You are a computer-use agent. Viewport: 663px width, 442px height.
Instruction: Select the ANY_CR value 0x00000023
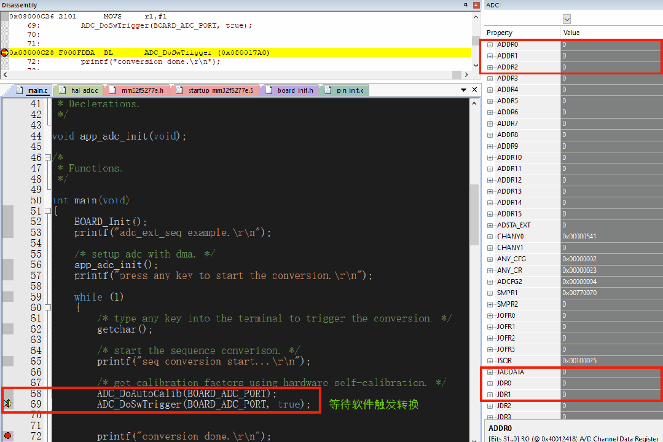click(x=579, y=270)
